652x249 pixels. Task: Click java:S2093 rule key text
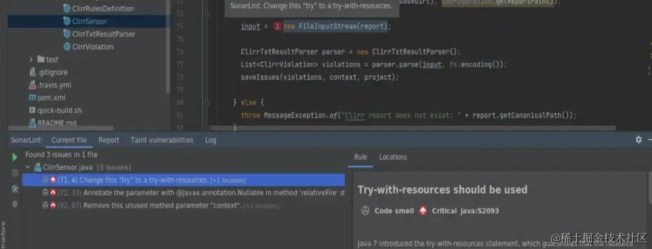(479, 211)
